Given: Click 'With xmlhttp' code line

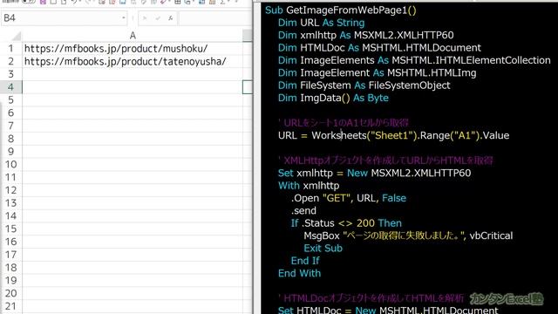Looking at the screenshot, I should (309, 186).
